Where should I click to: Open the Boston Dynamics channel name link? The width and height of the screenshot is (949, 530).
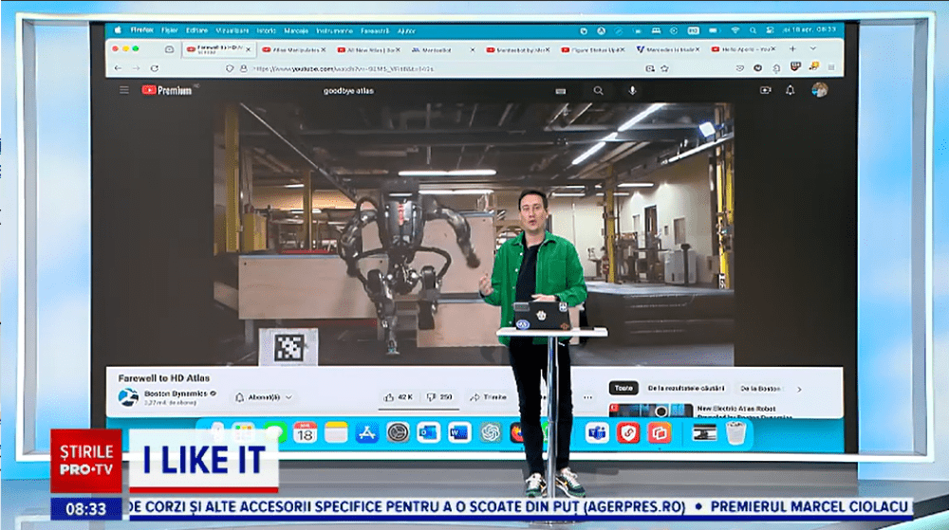coord(177,393)
